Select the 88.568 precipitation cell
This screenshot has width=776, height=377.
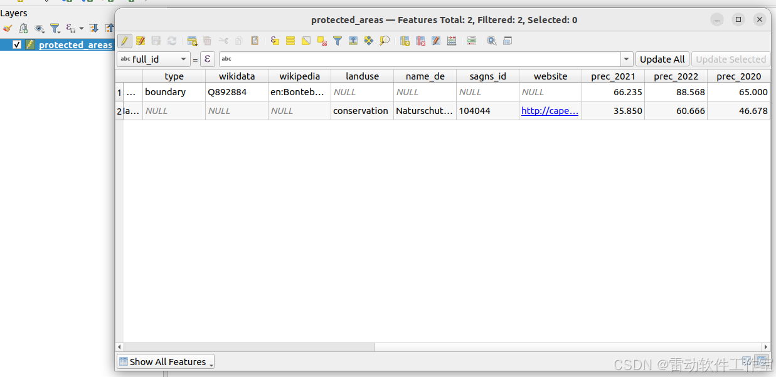tap(676, 91)
